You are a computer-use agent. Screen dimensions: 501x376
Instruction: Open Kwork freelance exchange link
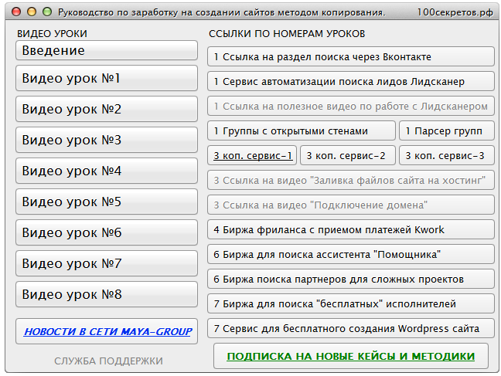click(x=350, y=230)
